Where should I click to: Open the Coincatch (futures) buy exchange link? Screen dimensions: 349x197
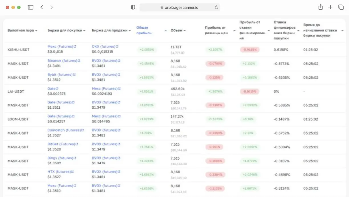coord(64,130)
